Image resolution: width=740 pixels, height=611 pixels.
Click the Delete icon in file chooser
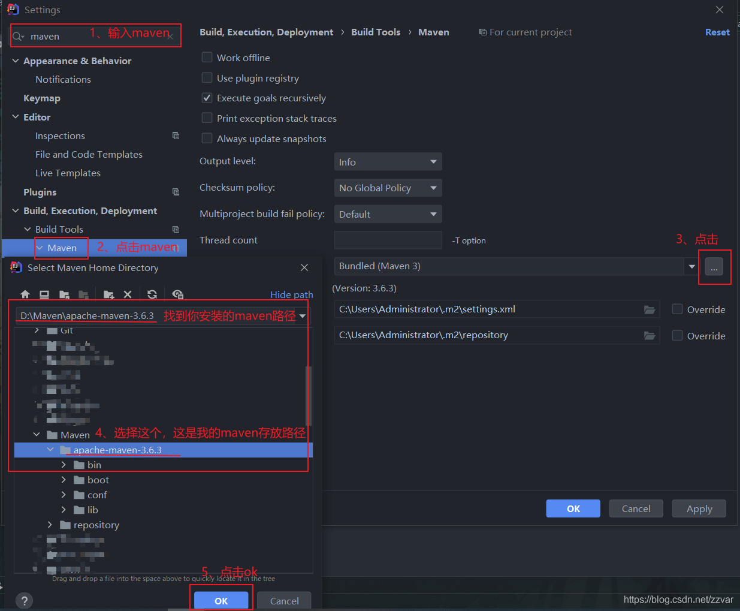[128, 294]
